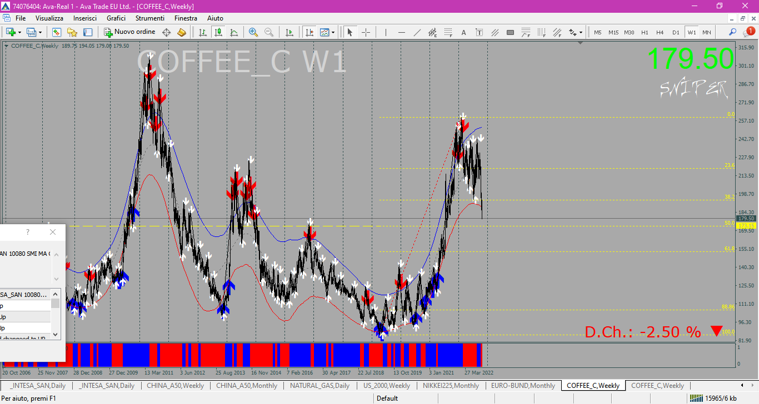The height and width of the screenshot is (404, 759).
Task: Open the Inserisci menu
Action: coord(85,18)
